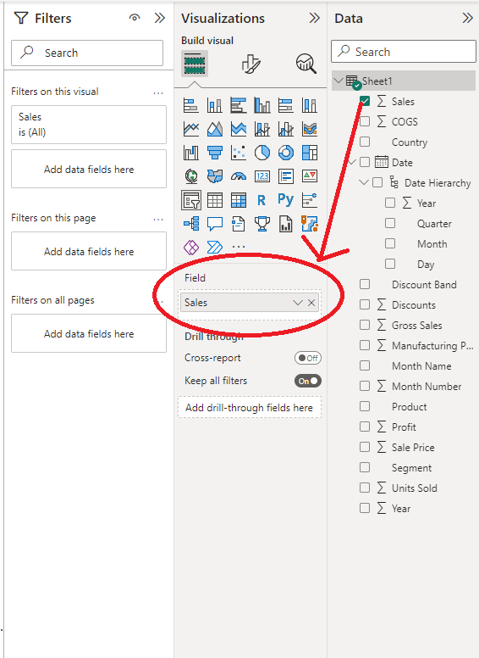Uncheck the Sales field checkbox
The width and height of the screenshot is (479, 658).
point(365,101)
